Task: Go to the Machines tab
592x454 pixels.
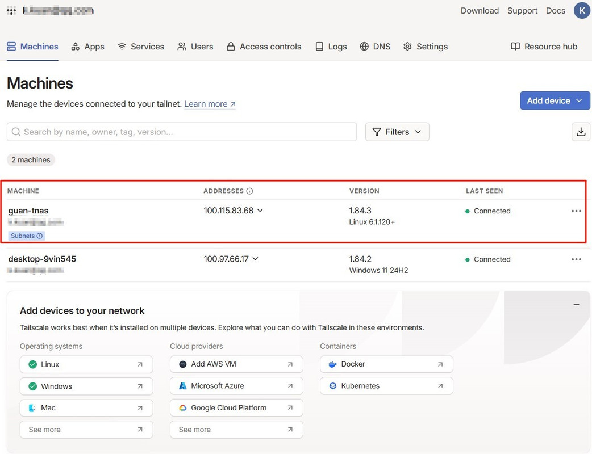Action: pyautogui.click(x=32, y=47)
